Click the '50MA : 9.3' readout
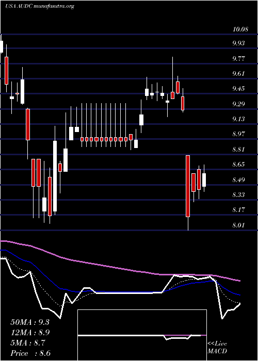 click(30, 322)
